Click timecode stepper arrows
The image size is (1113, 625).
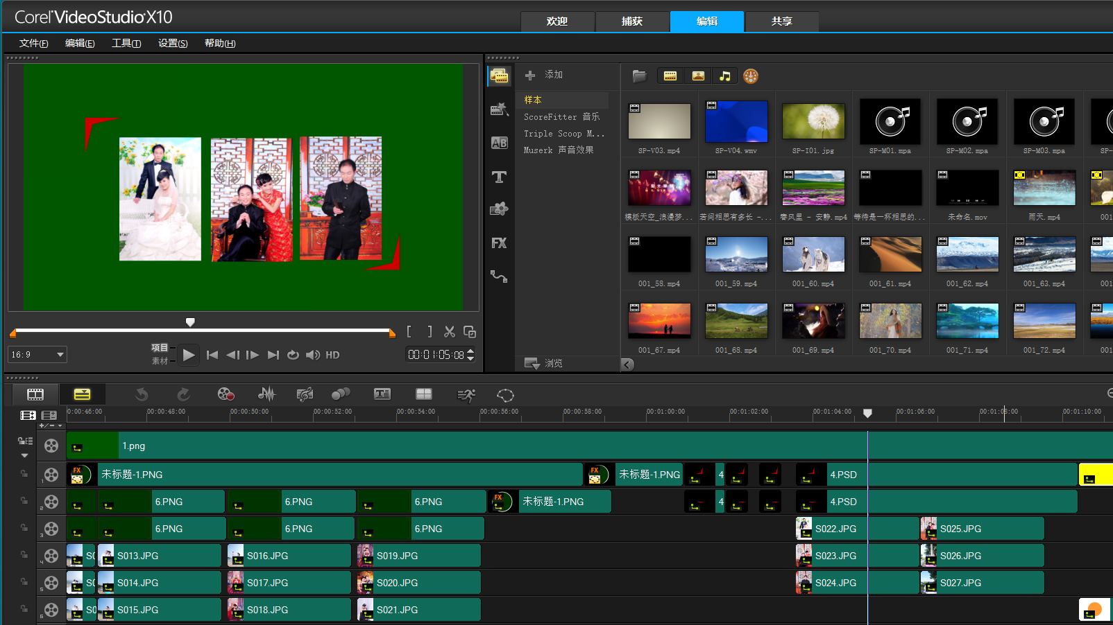point(470,355)
